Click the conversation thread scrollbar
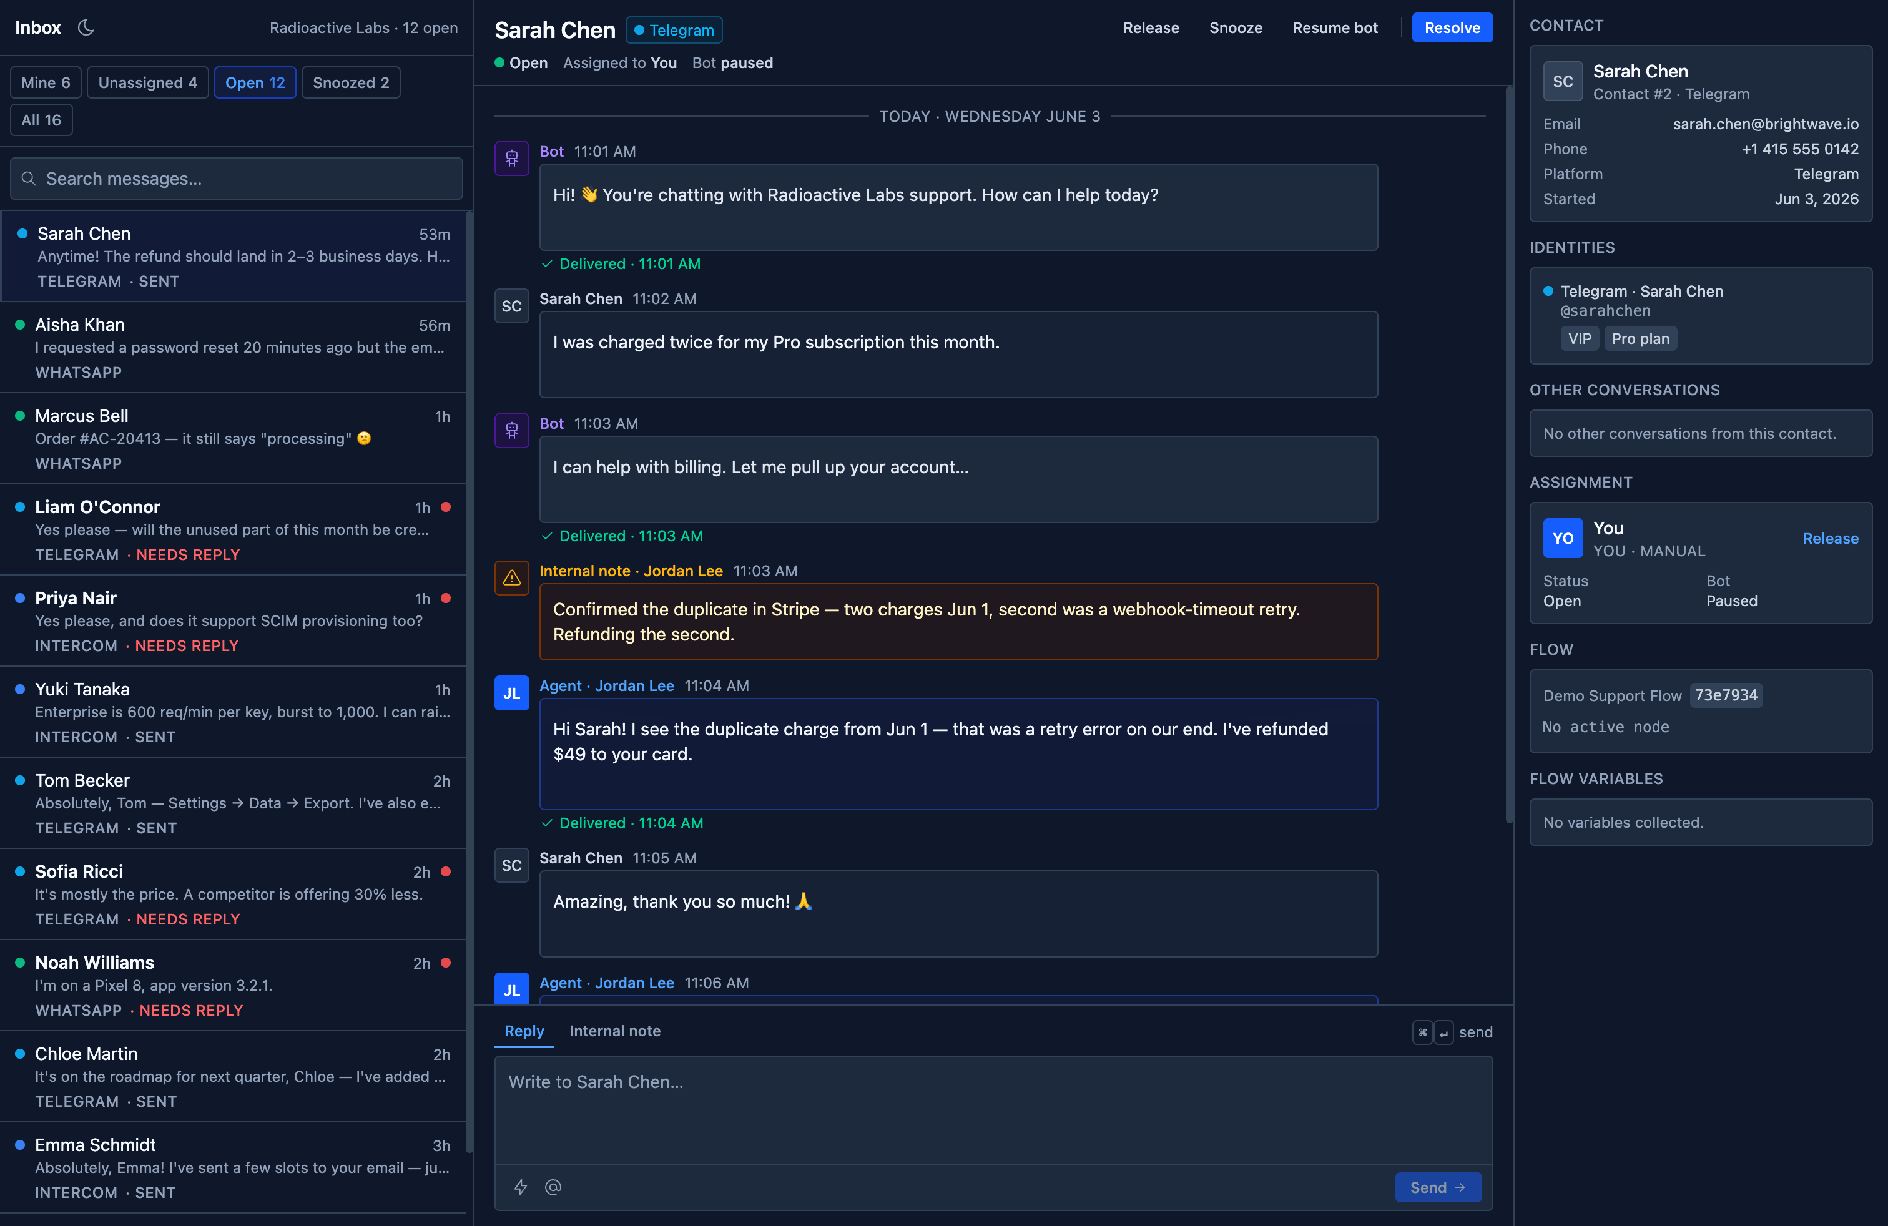 point(1510,456)
